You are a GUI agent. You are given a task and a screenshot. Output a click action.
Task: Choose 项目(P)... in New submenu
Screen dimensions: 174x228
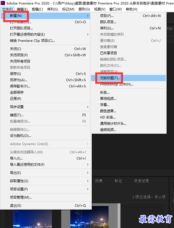(128, 16)
